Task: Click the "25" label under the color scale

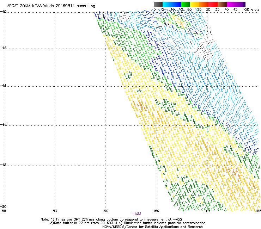Action: 199,10
